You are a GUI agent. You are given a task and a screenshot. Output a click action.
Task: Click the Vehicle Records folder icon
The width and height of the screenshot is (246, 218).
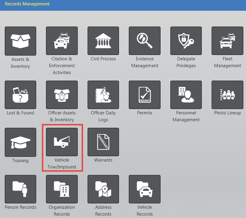(x=145, y=189)
